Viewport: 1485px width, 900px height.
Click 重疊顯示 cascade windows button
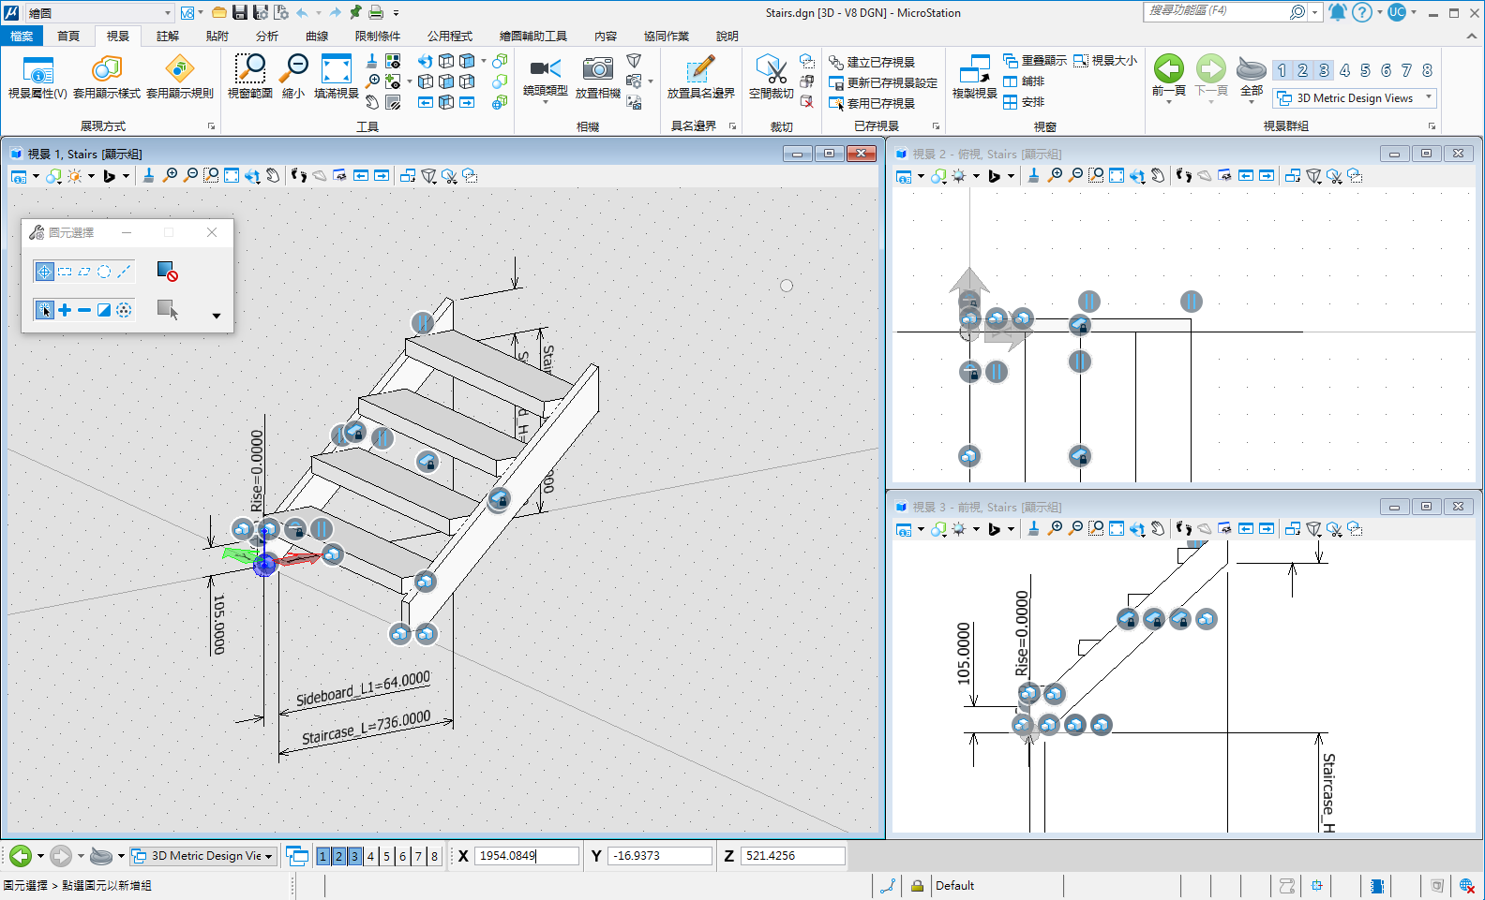point(1035,61)
